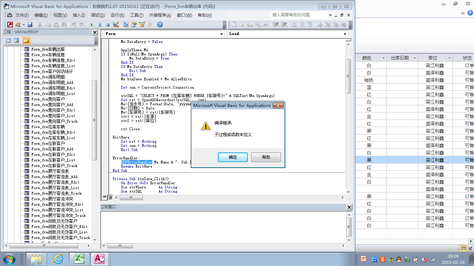Click 帮助 button in the error dialog

[266, 157]
